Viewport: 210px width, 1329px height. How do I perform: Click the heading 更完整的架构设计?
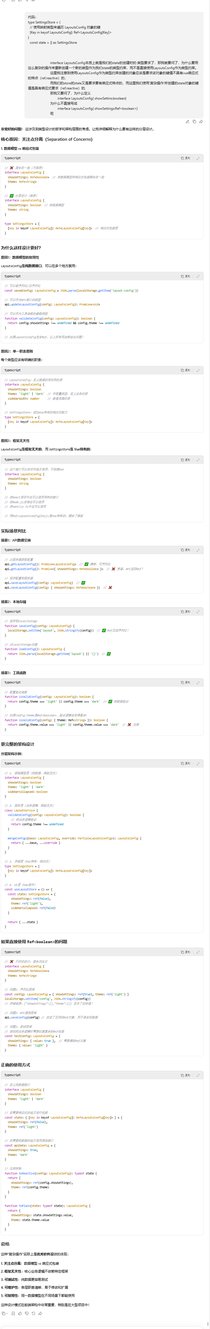coord(18,744)
